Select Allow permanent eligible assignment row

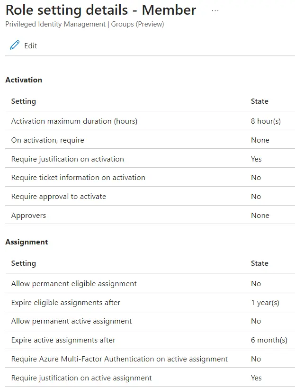[x=74, y=284]
